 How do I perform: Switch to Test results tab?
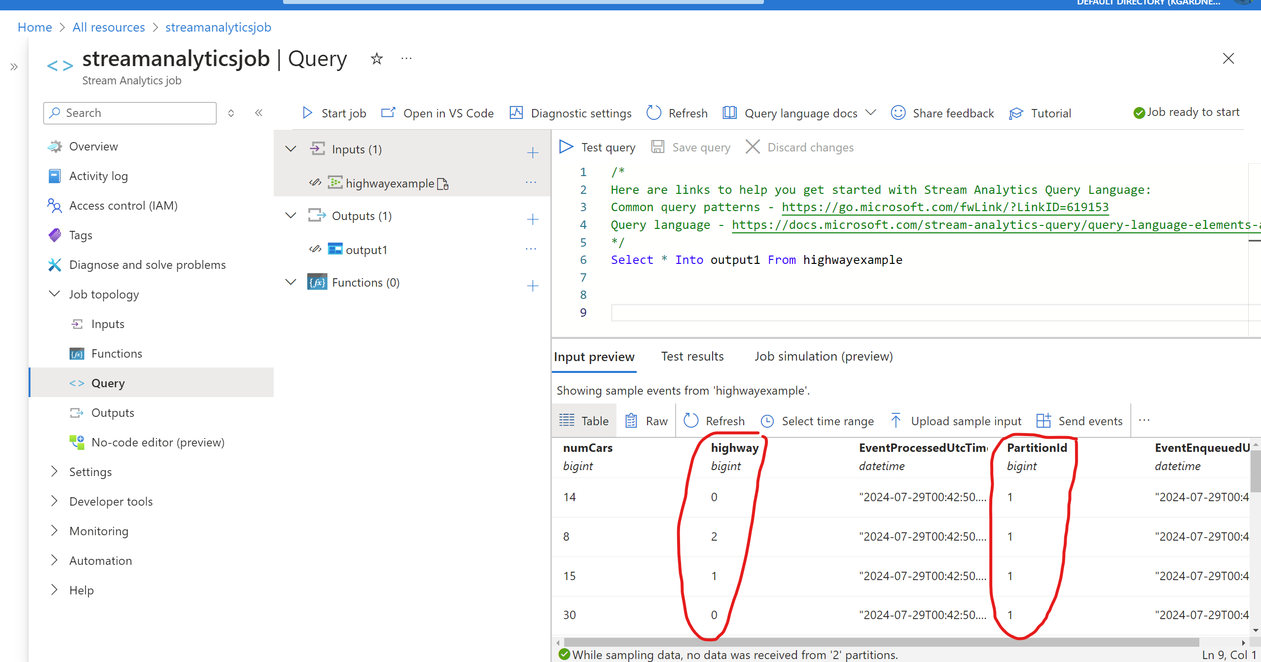pyautogui.click(x=692, y=357)
